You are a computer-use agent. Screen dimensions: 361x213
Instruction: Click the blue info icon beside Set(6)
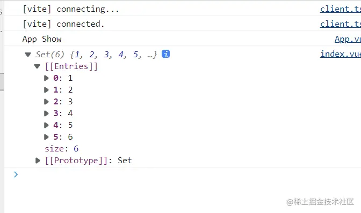click(165, 54)
